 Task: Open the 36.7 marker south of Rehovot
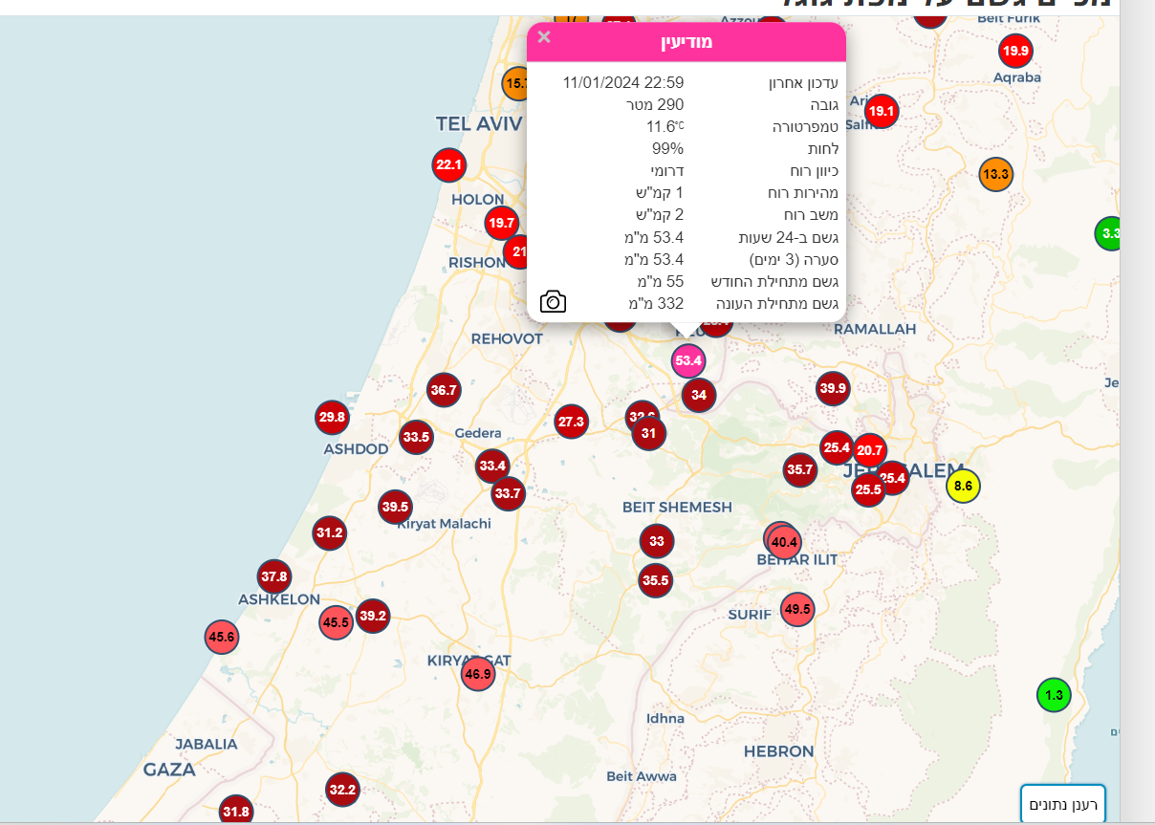coord(444,390)
